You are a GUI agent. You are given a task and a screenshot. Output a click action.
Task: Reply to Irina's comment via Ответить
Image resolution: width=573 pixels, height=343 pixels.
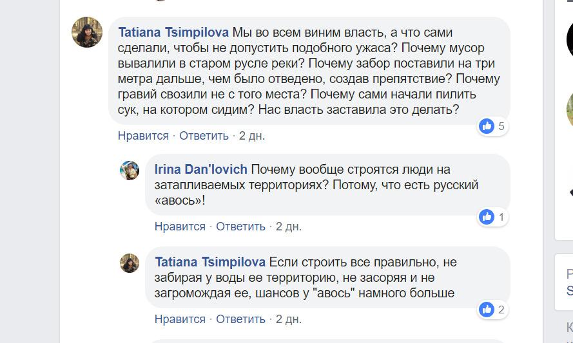pos(240,227)
